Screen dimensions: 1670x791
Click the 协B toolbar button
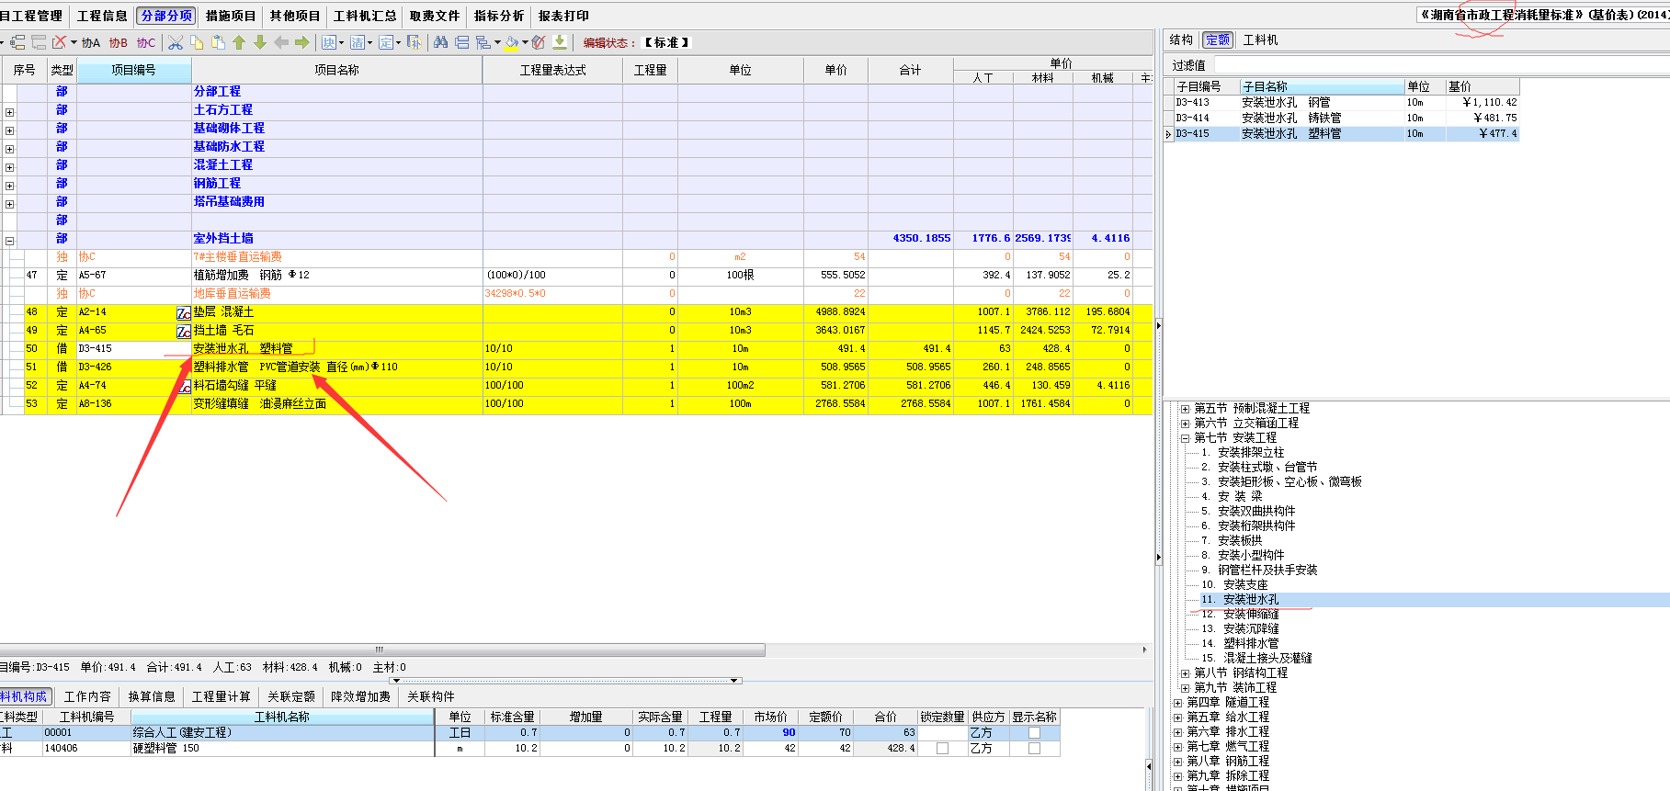[118, 42]
